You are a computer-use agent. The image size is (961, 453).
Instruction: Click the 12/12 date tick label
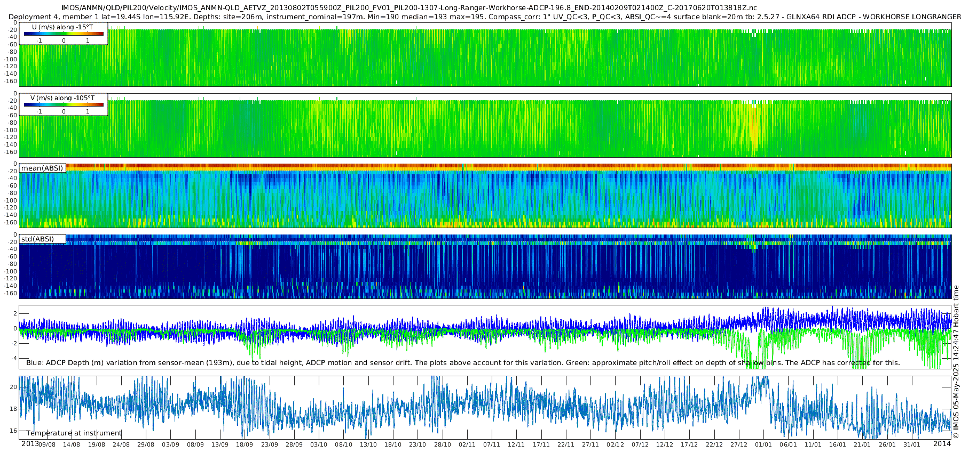pos(665,444)
